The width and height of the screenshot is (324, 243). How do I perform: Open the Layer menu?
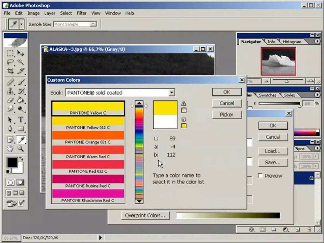(50, 13)
